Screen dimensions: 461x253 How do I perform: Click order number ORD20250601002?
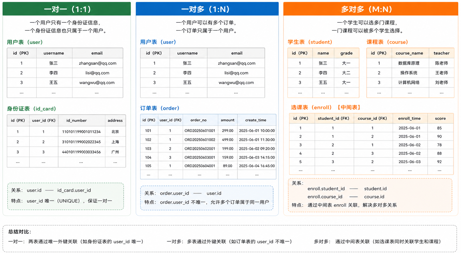coord(200,140)
